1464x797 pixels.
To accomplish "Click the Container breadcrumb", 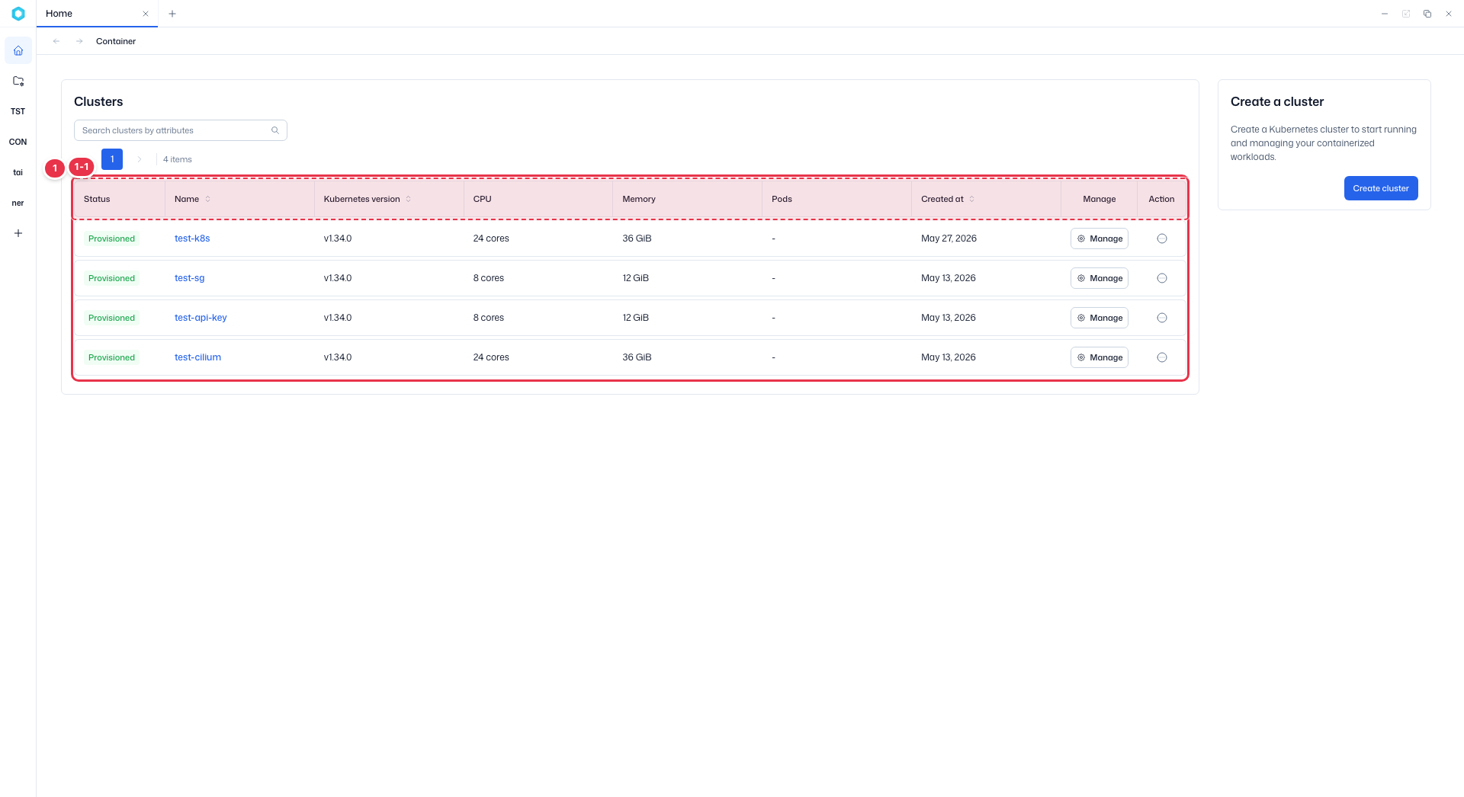I will click(x=116, y=41).
